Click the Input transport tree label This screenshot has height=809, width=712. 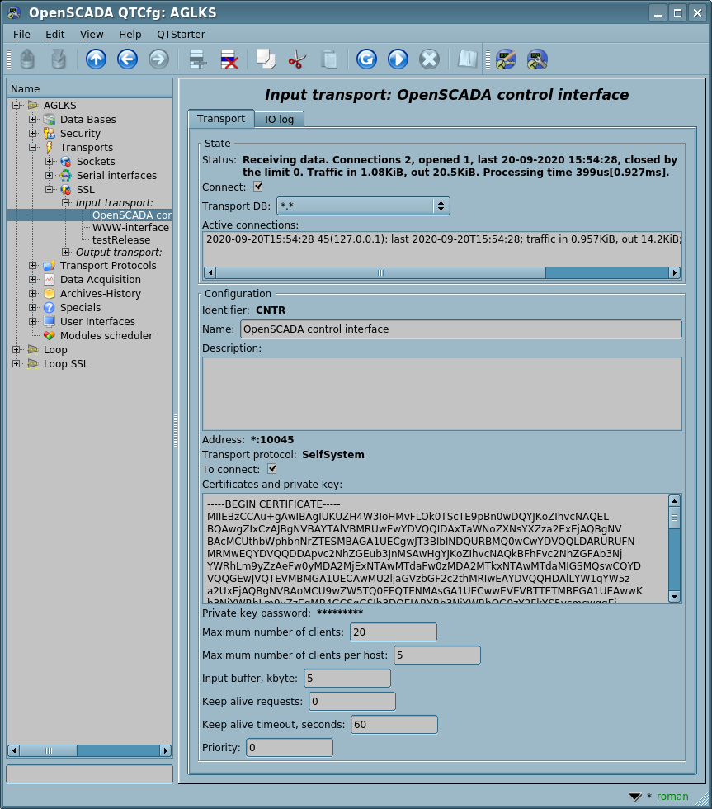coord(115,203)
